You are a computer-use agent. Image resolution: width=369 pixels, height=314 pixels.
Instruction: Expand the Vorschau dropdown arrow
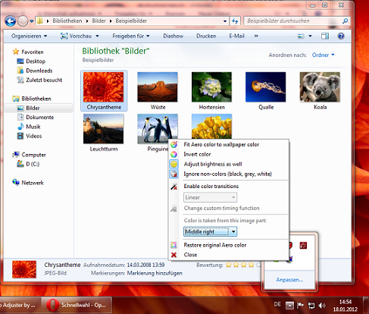[97, 36]
